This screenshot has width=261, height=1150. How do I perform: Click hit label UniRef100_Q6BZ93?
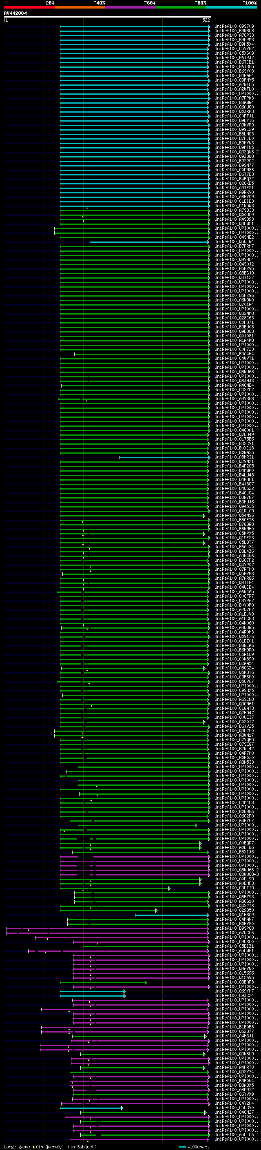[x=234, y=897]
